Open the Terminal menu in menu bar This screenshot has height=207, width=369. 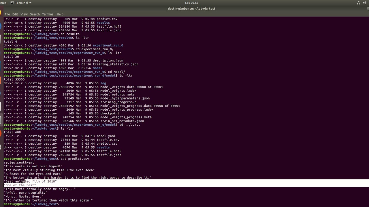(x=48, y=14)
